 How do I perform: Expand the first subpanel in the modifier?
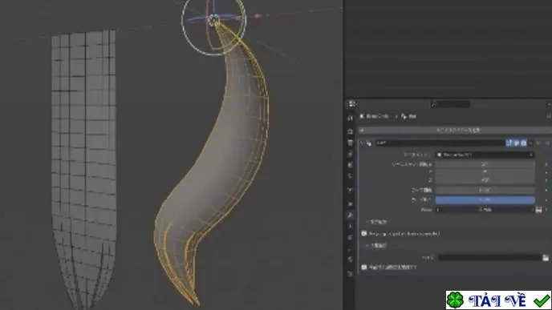tap(376, 222)
